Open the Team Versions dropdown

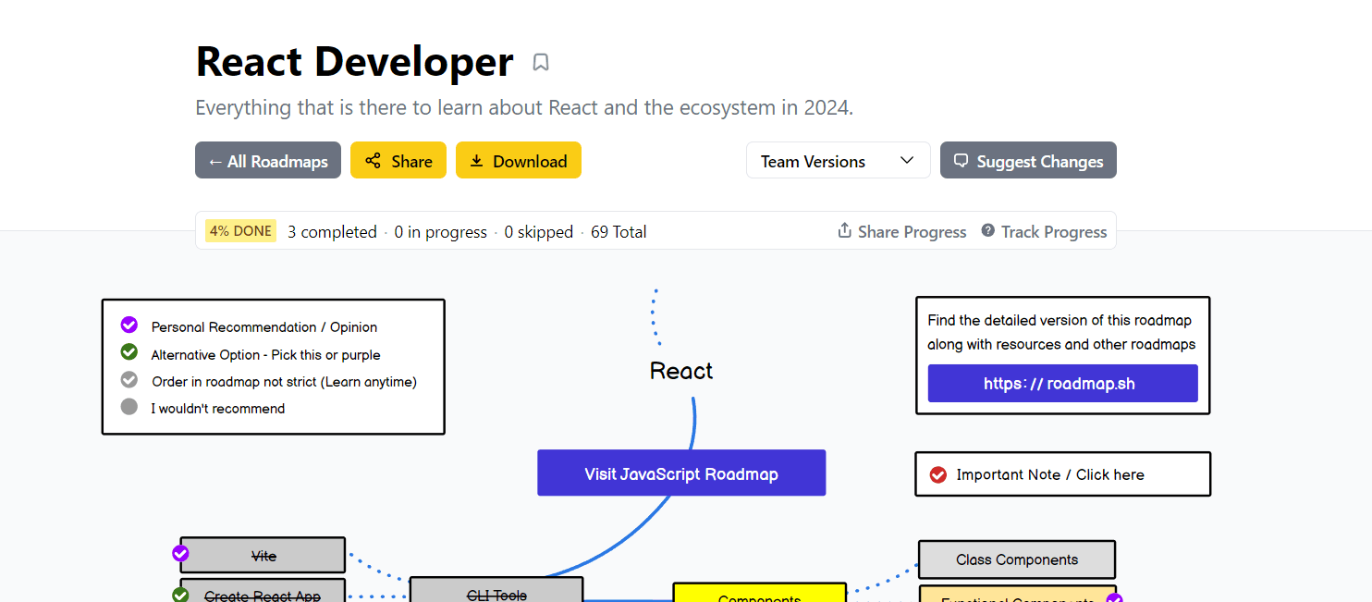(838, 160)
